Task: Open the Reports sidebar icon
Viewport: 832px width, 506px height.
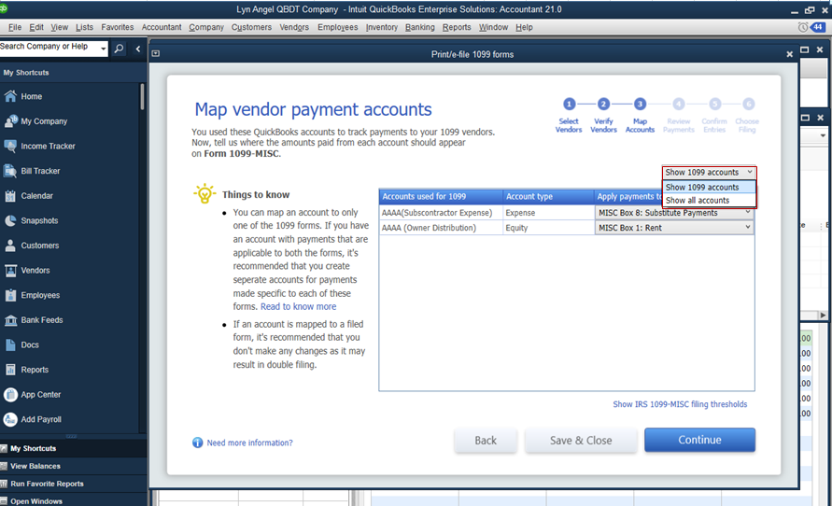Action: tap(10, 370)
